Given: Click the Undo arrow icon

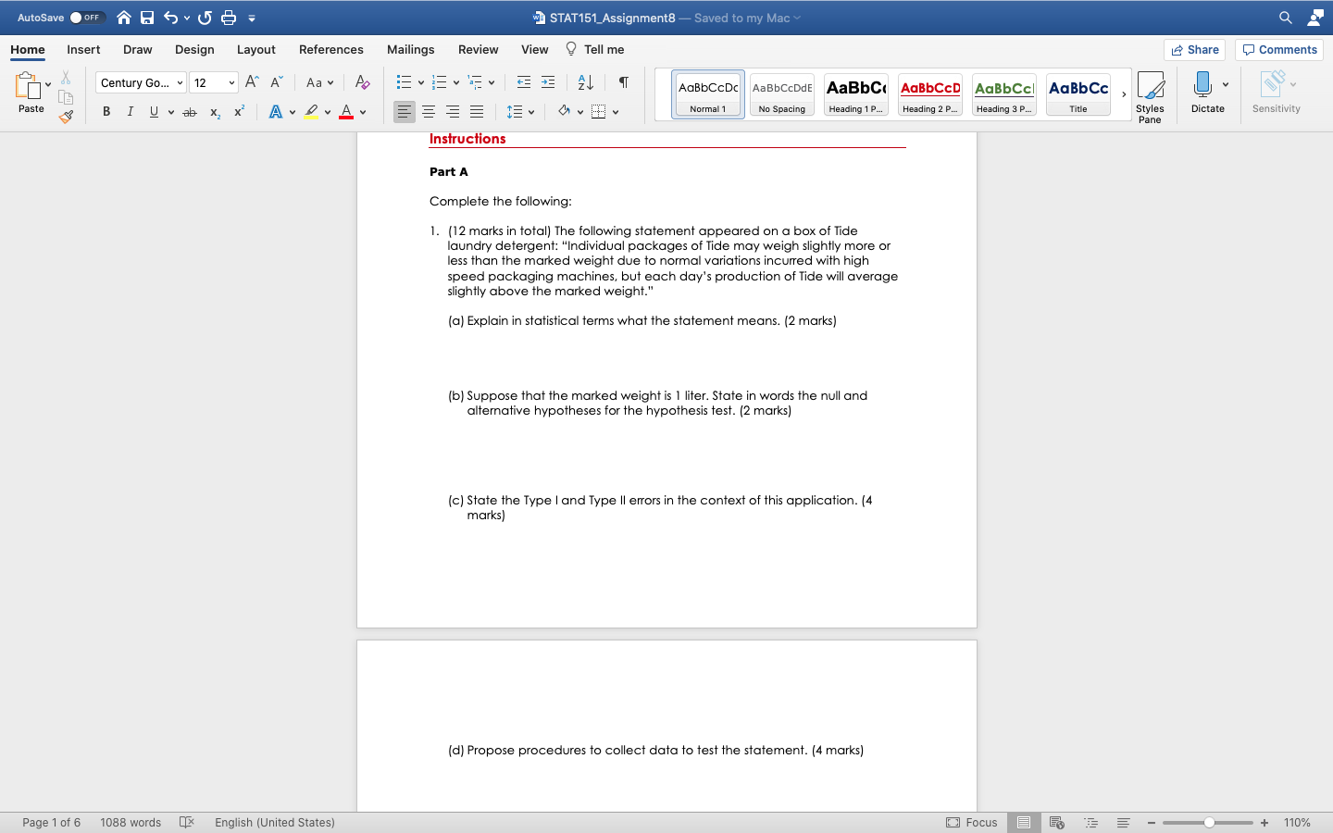Looking at the screenshot, I should tap(170, 18).
